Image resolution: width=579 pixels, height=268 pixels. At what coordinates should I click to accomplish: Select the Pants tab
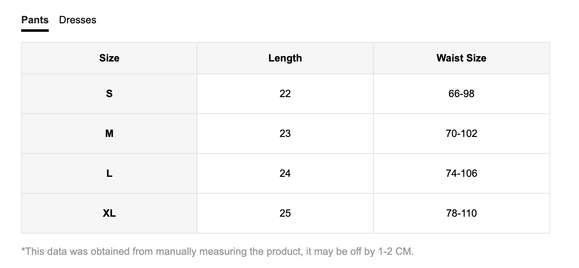point(35,20)
